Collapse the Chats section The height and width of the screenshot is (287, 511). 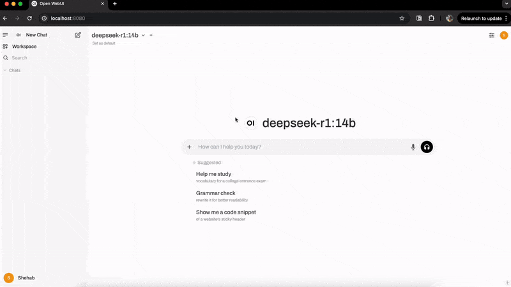point(12,70)
